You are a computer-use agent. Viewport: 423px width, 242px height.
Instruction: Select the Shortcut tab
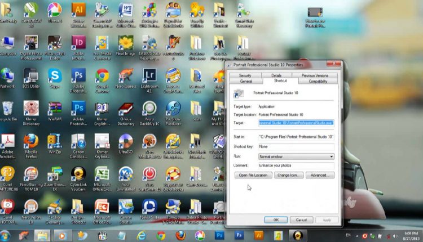280,80
